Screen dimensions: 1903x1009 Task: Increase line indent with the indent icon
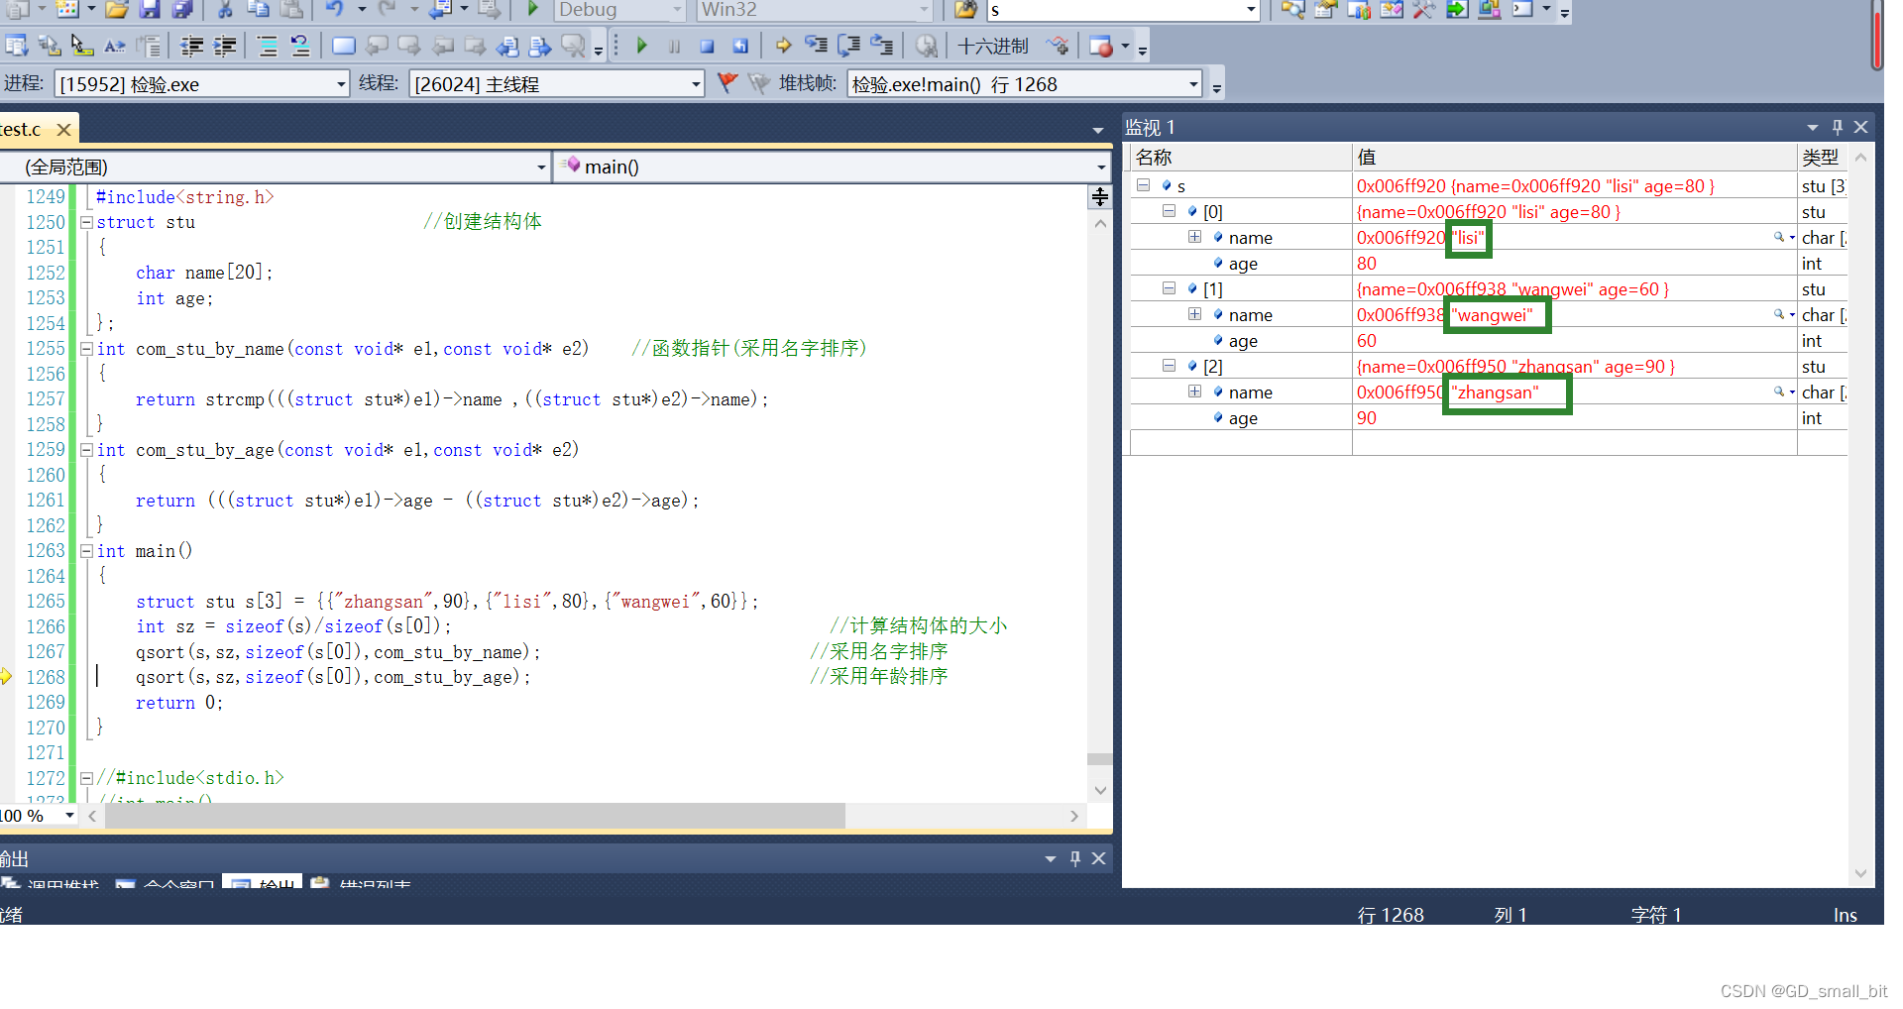(x=225, y=46)
